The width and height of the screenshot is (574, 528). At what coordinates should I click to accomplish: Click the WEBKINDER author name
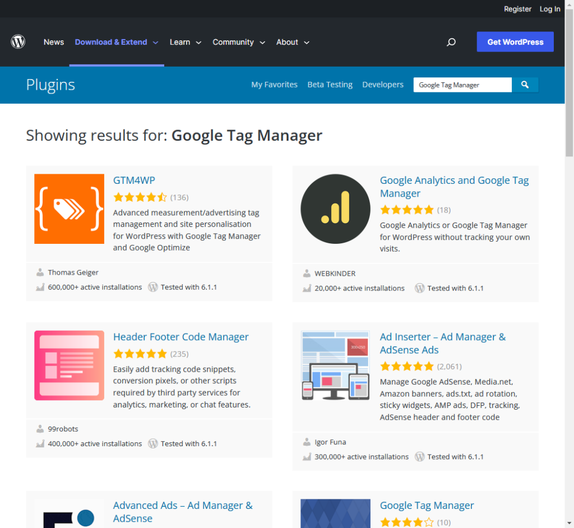[x=335, y=274]
